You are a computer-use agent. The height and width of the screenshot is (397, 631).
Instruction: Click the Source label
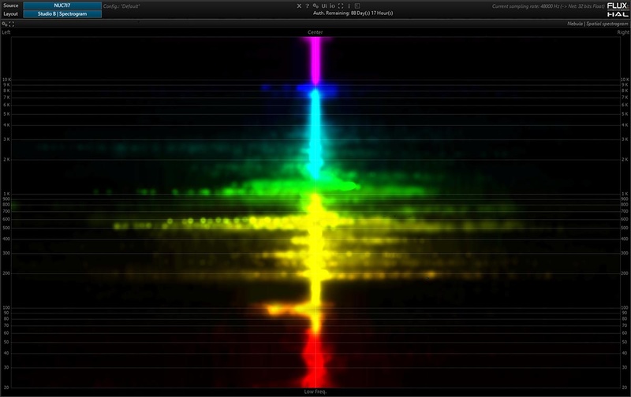click(11, 6)
